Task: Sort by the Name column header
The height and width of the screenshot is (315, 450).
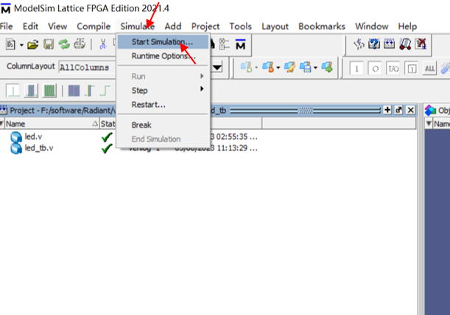Action: [x=52, y=124]
